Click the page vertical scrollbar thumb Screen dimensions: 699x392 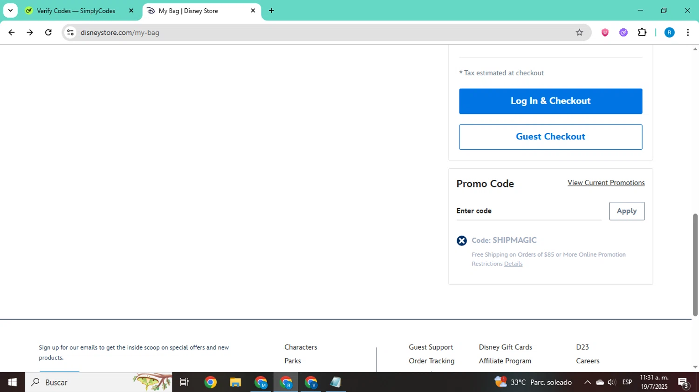[x=695, y=265]
